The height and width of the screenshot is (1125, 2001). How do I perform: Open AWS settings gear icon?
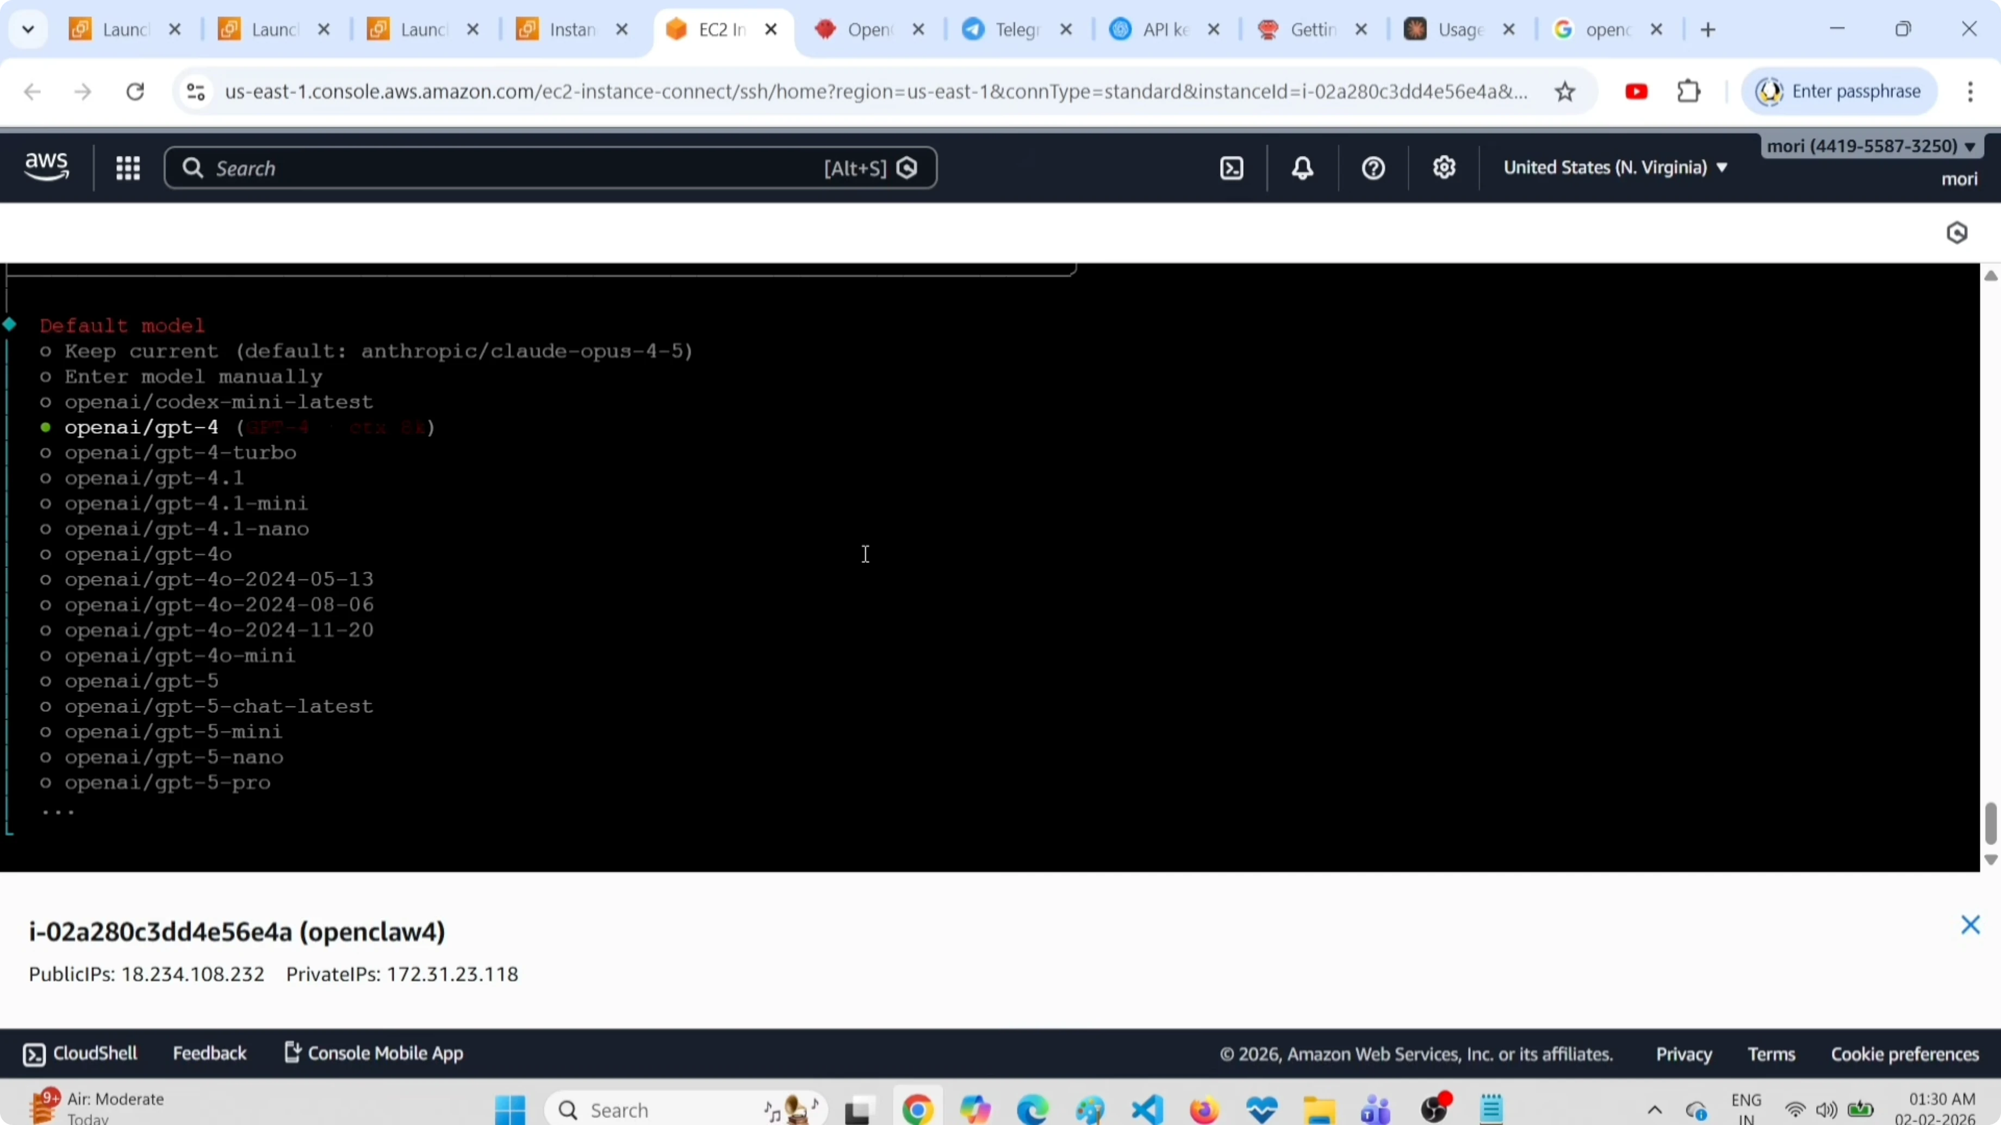[1444, 168]
